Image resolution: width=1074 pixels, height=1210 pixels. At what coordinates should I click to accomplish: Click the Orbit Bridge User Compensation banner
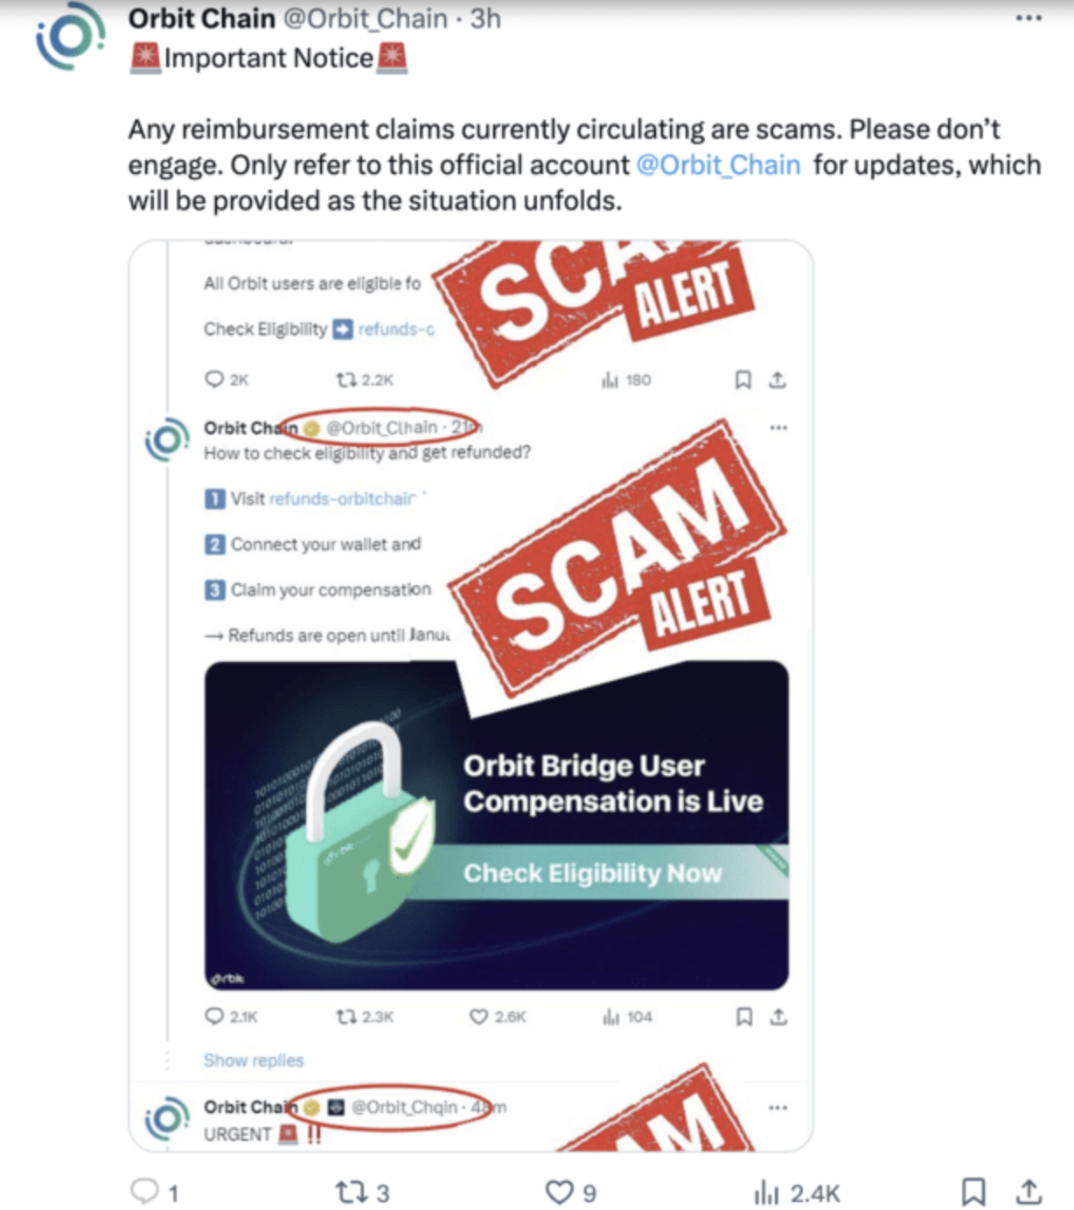(x=496, y=824)
